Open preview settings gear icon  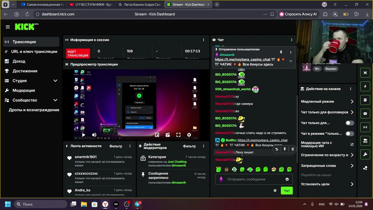coord(189,135)
